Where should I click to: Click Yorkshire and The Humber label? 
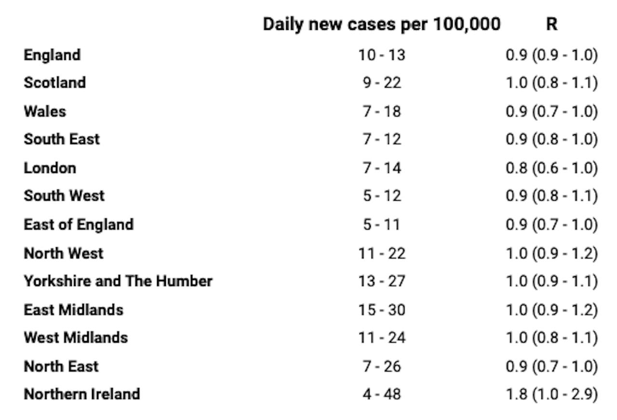118,281
